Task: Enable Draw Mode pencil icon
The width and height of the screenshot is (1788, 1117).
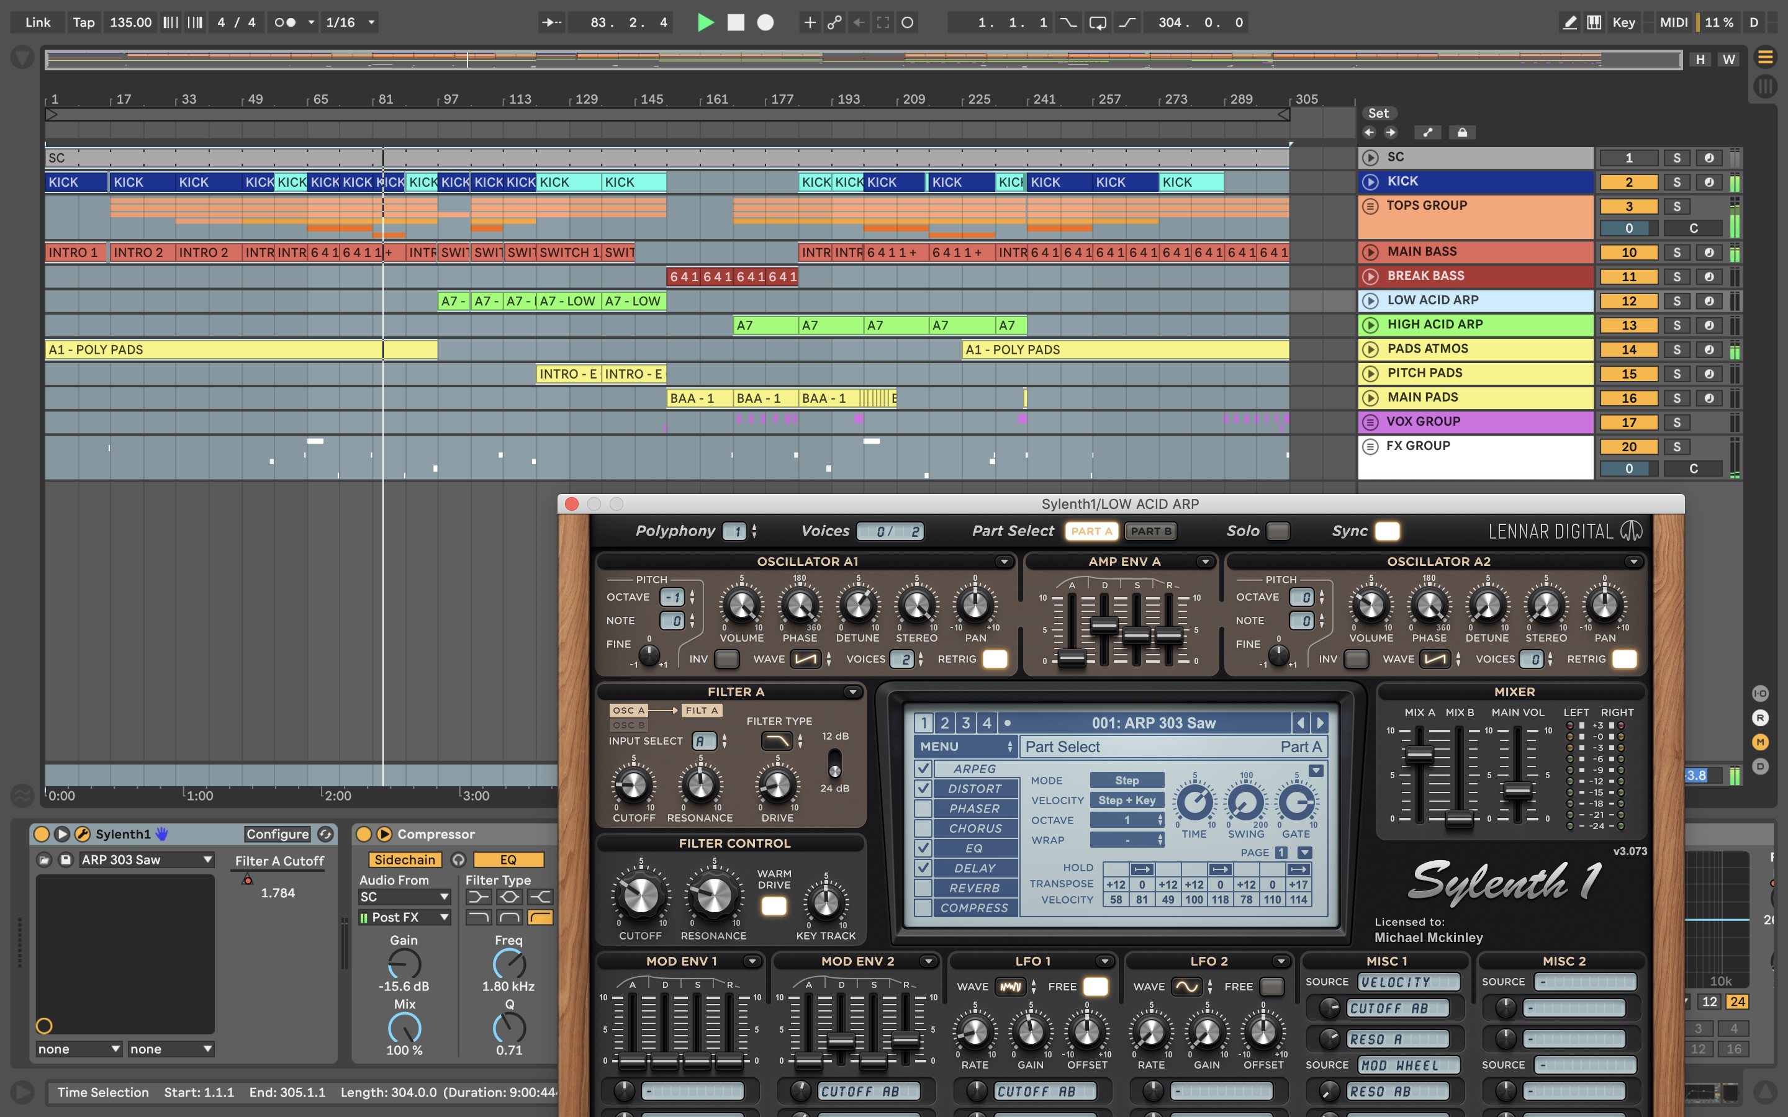Action: tap(1570, 22)
